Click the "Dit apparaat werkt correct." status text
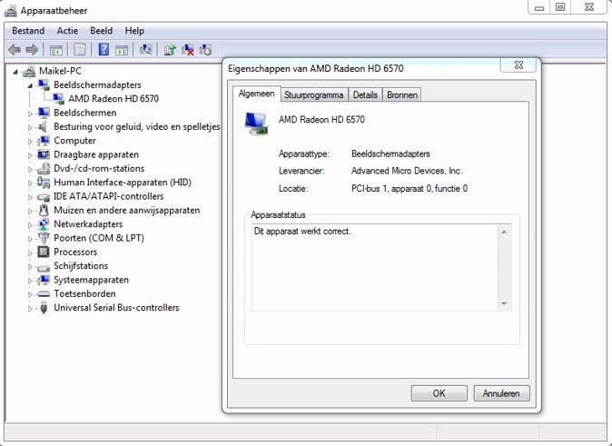The width and height of the screenshot is (612, 446). pyautogui.click(x=302, y=232)
